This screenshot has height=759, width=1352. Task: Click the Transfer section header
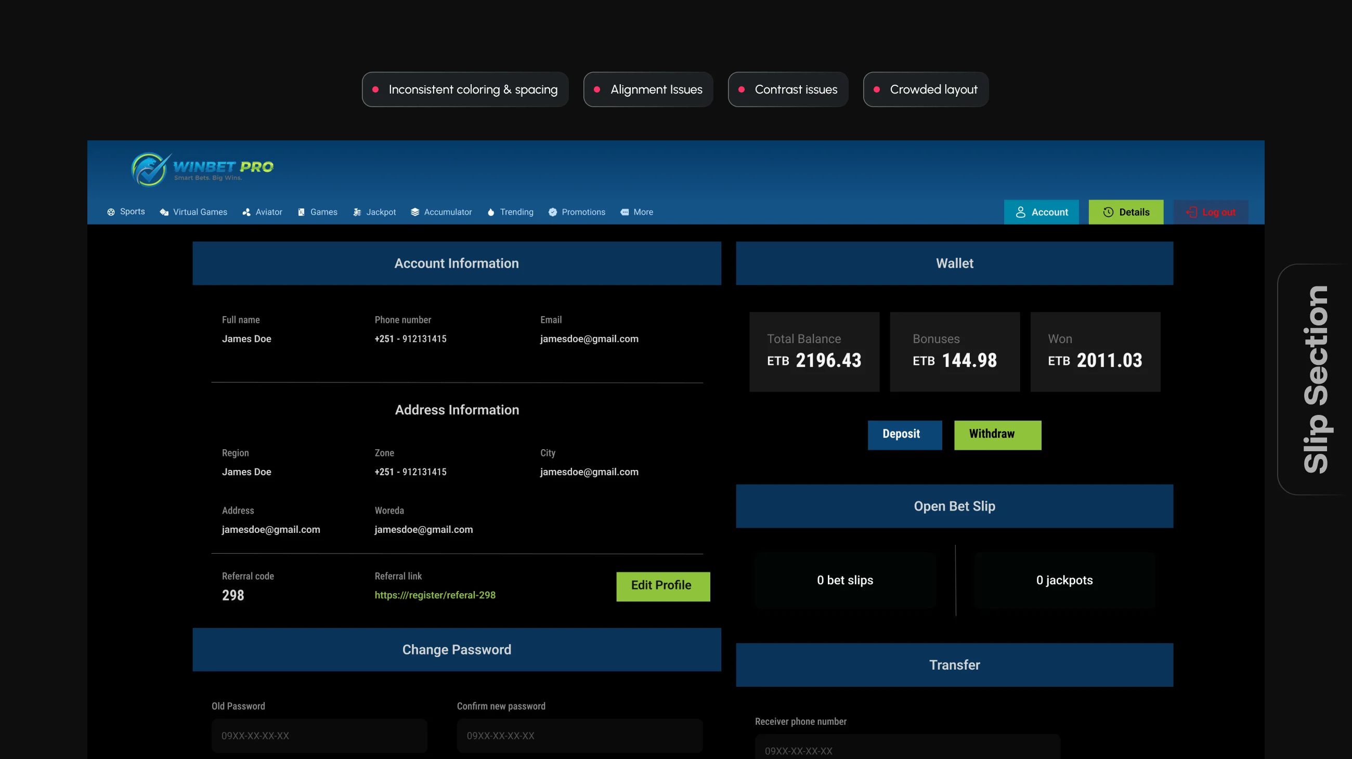[954, 664]
